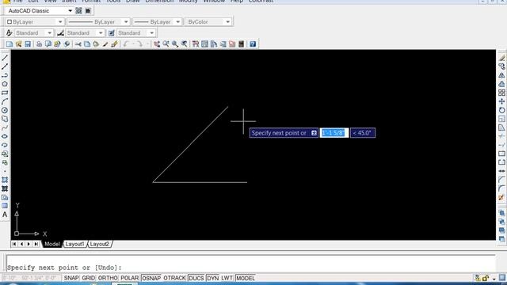Select the Rectangle draw tool
507x285 pixels.
point(5,93)
